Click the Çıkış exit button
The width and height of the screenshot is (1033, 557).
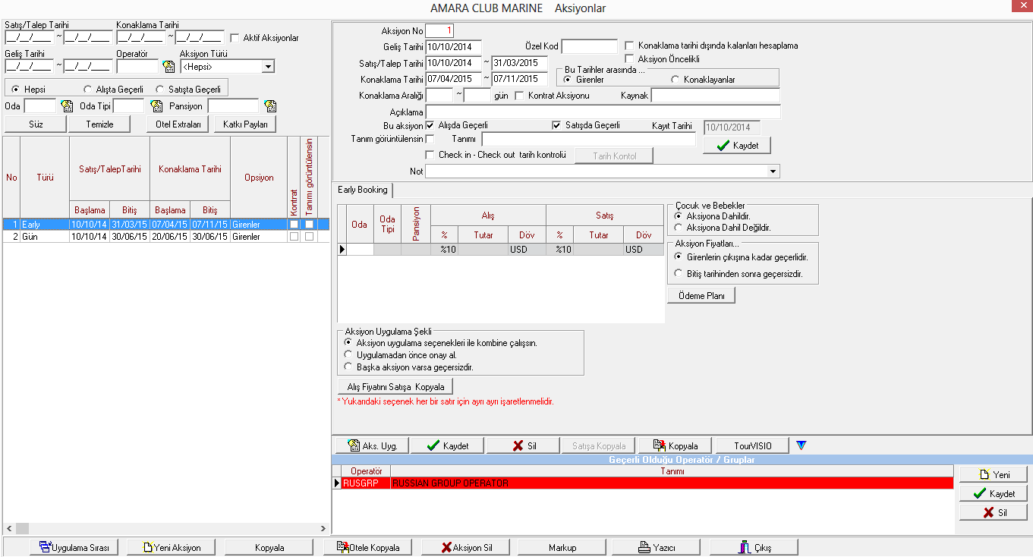(x=754, y=547)
